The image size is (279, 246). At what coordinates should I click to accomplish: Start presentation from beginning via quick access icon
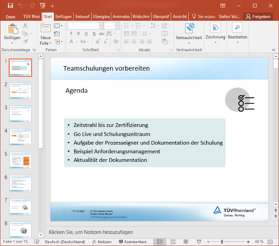tap(42, 6)
